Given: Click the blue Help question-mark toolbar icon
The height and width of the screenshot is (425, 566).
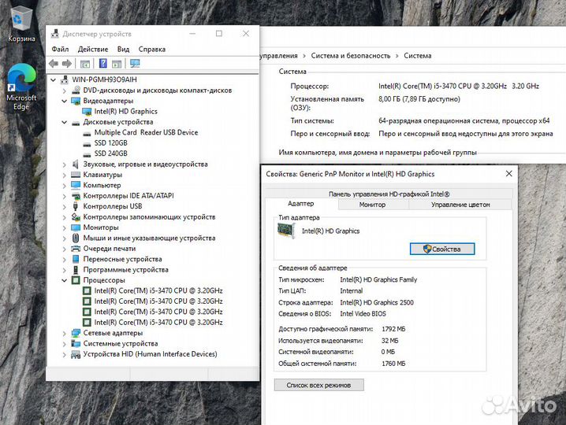Looking at the screenshot, I should tap(103, 64).
